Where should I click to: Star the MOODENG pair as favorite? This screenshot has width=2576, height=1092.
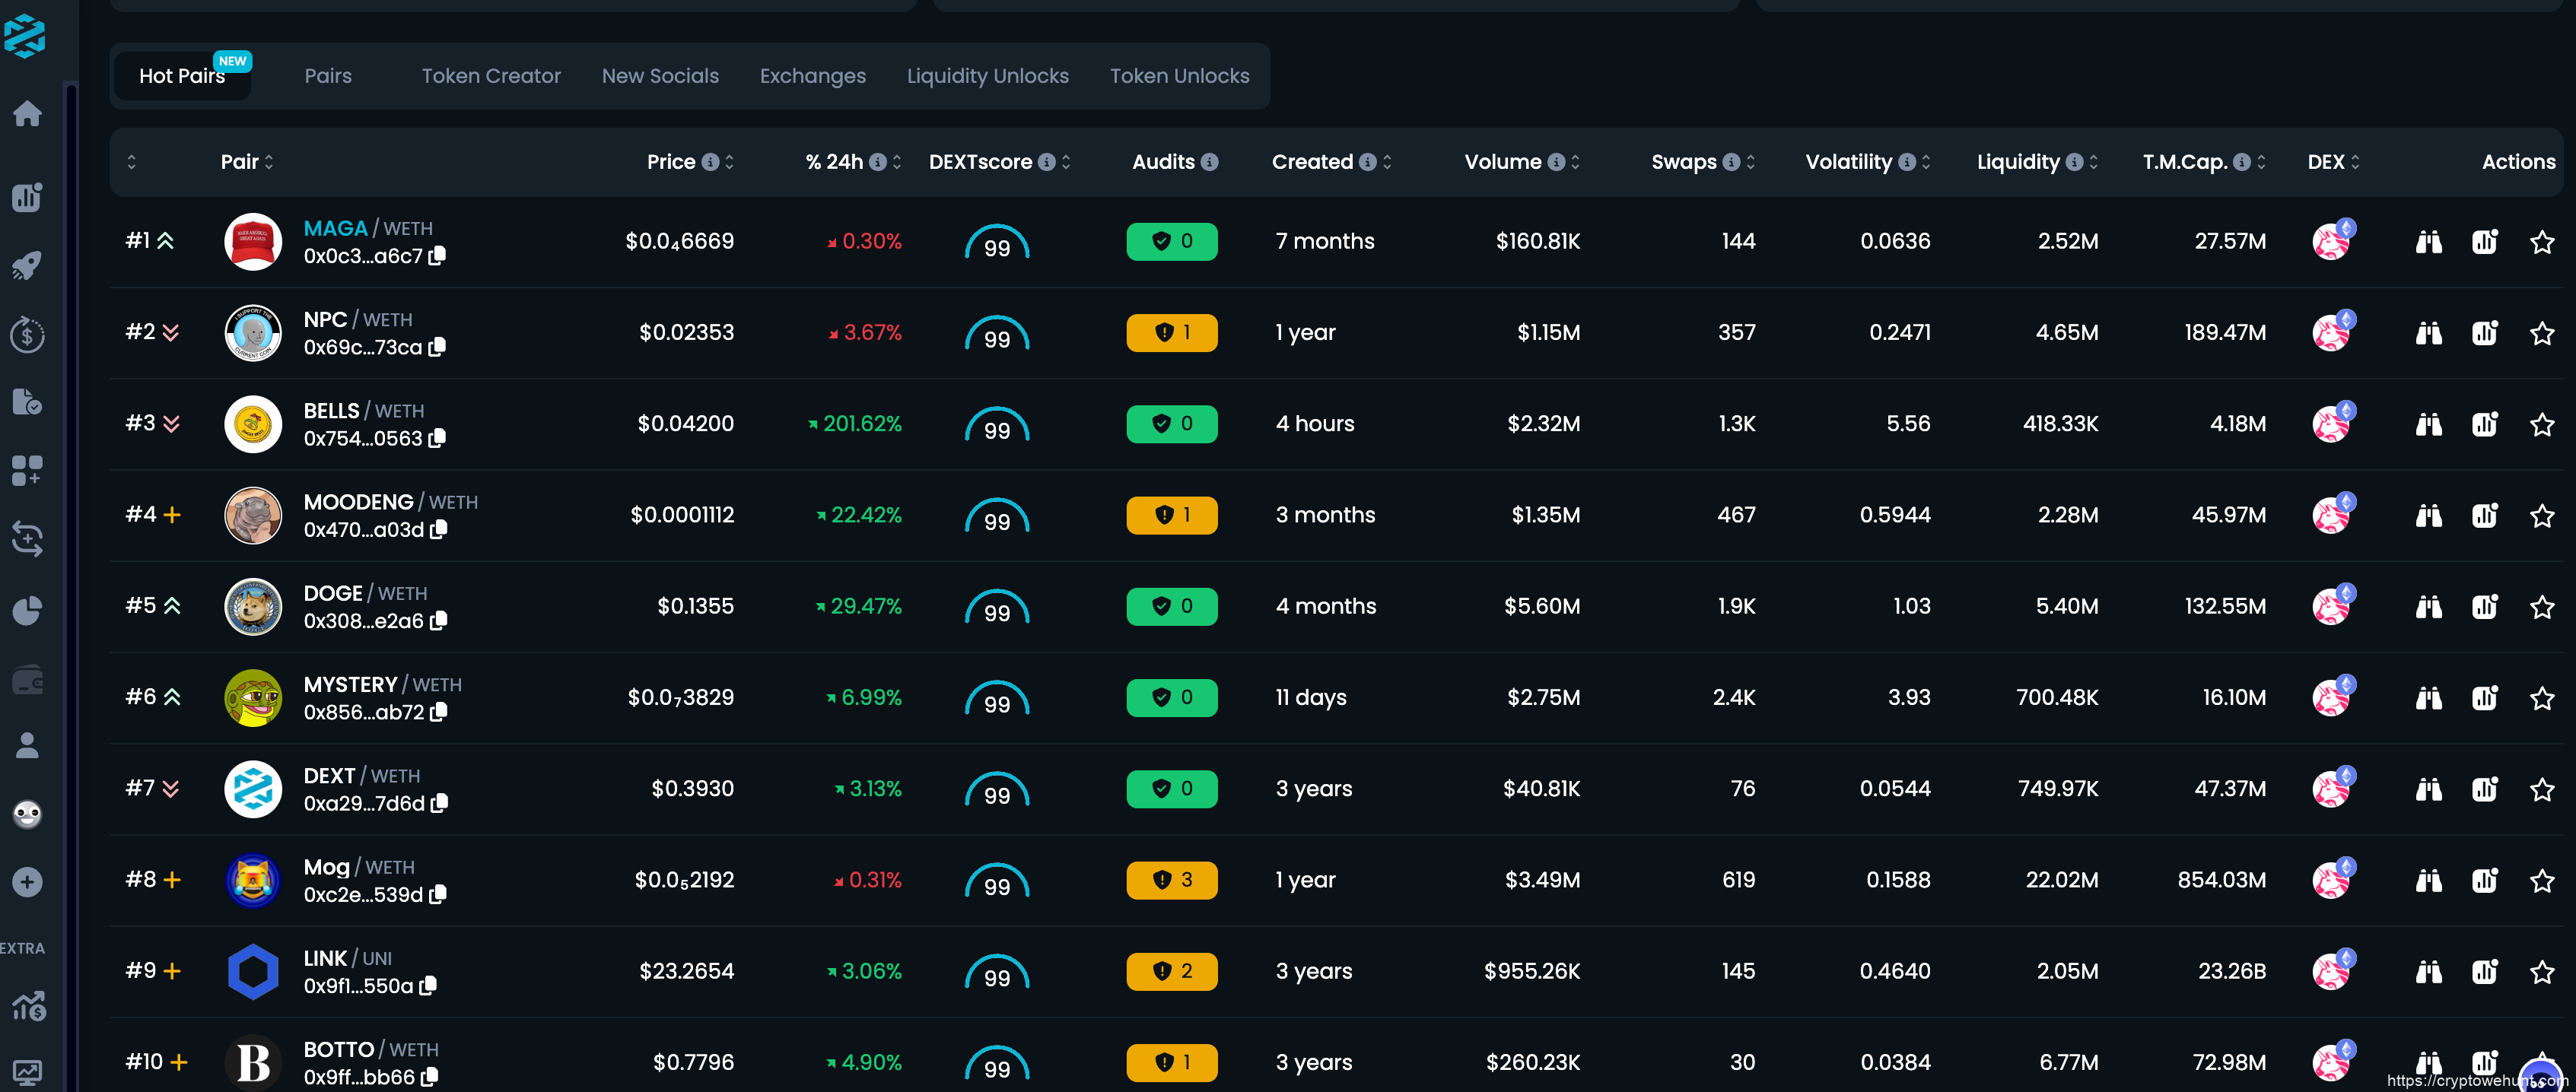2541,516
